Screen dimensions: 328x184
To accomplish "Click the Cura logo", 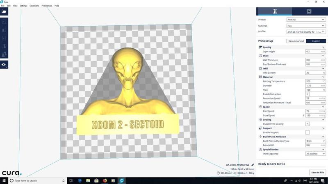I will click(x=12, y=173).
